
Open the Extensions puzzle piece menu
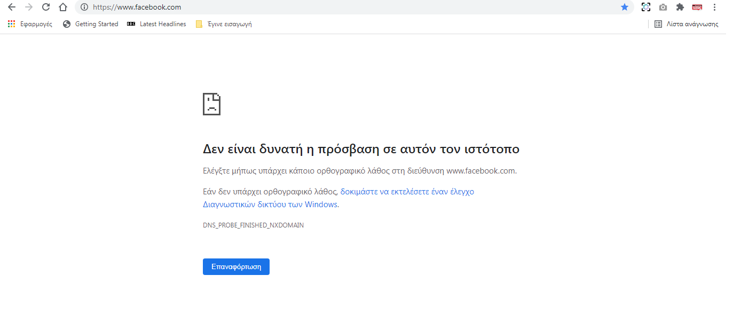[680, 7]
